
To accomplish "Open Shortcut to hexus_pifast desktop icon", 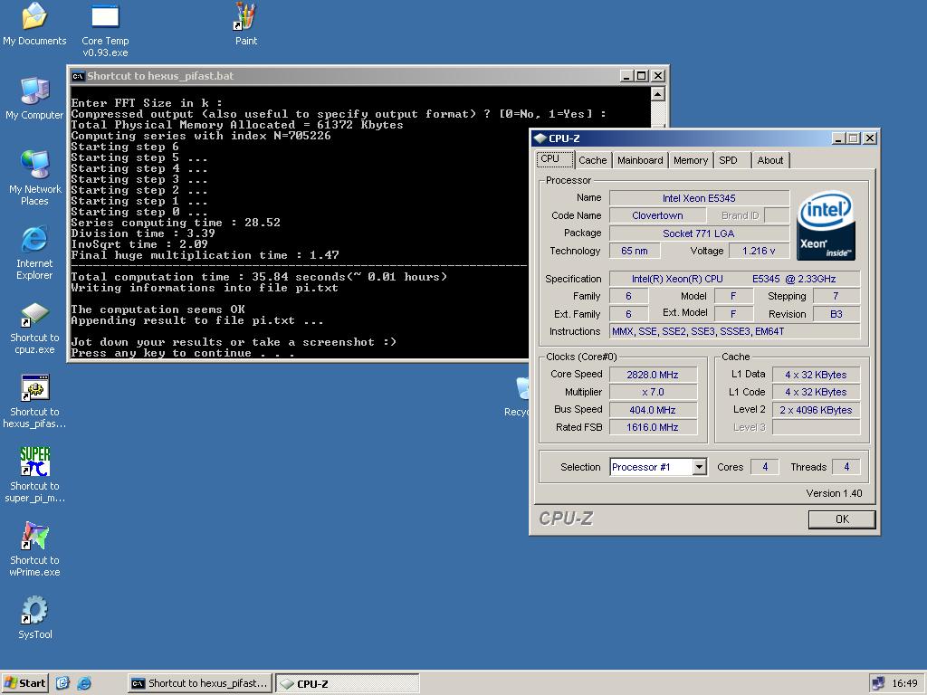I will (34, 388).
